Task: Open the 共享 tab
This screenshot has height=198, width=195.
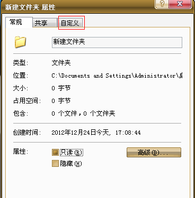Action: 45,23
